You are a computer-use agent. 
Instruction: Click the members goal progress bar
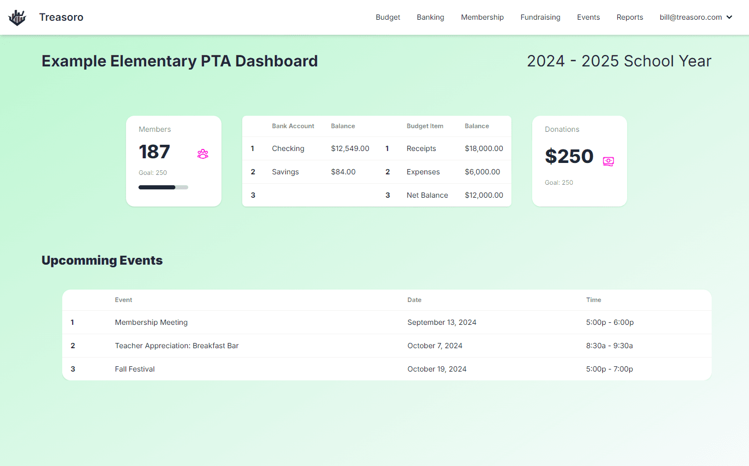163,187
